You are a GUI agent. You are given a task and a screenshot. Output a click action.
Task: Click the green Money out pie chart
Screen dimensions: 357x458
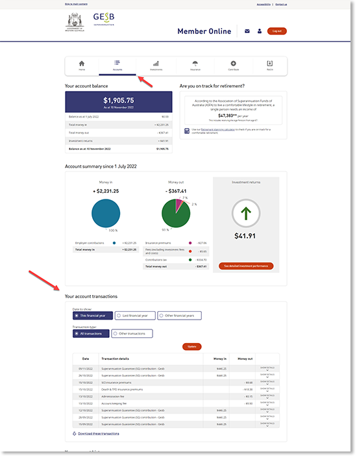coord(177,214)
